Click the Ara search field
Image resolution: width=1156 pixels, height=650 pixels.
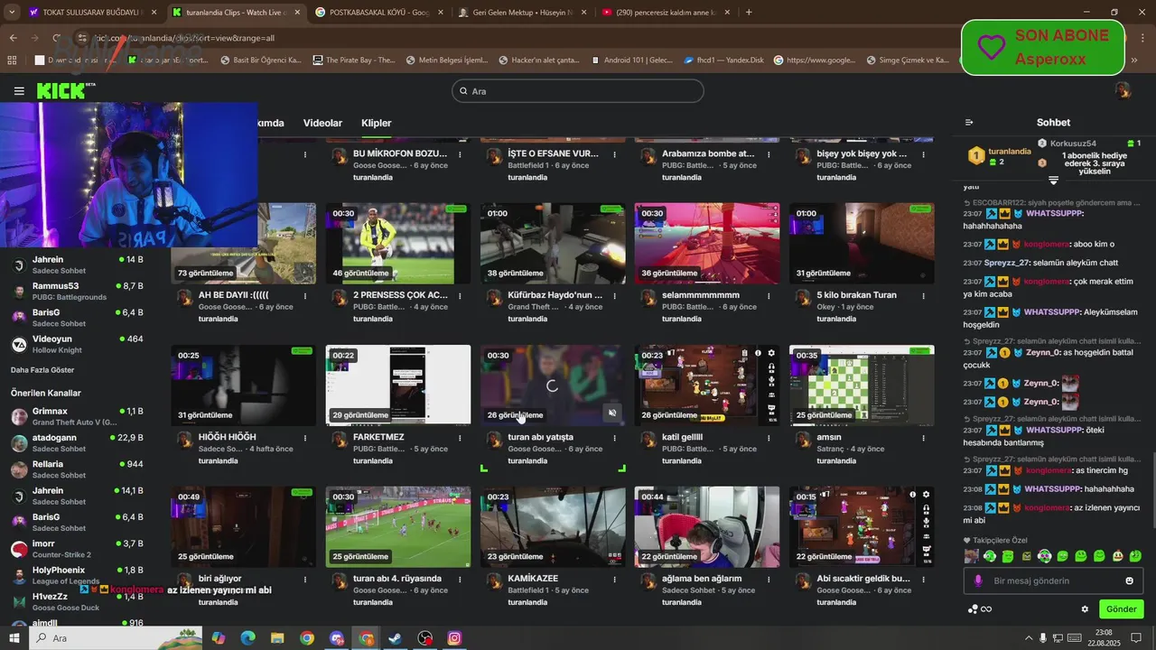tap(577, 91)
